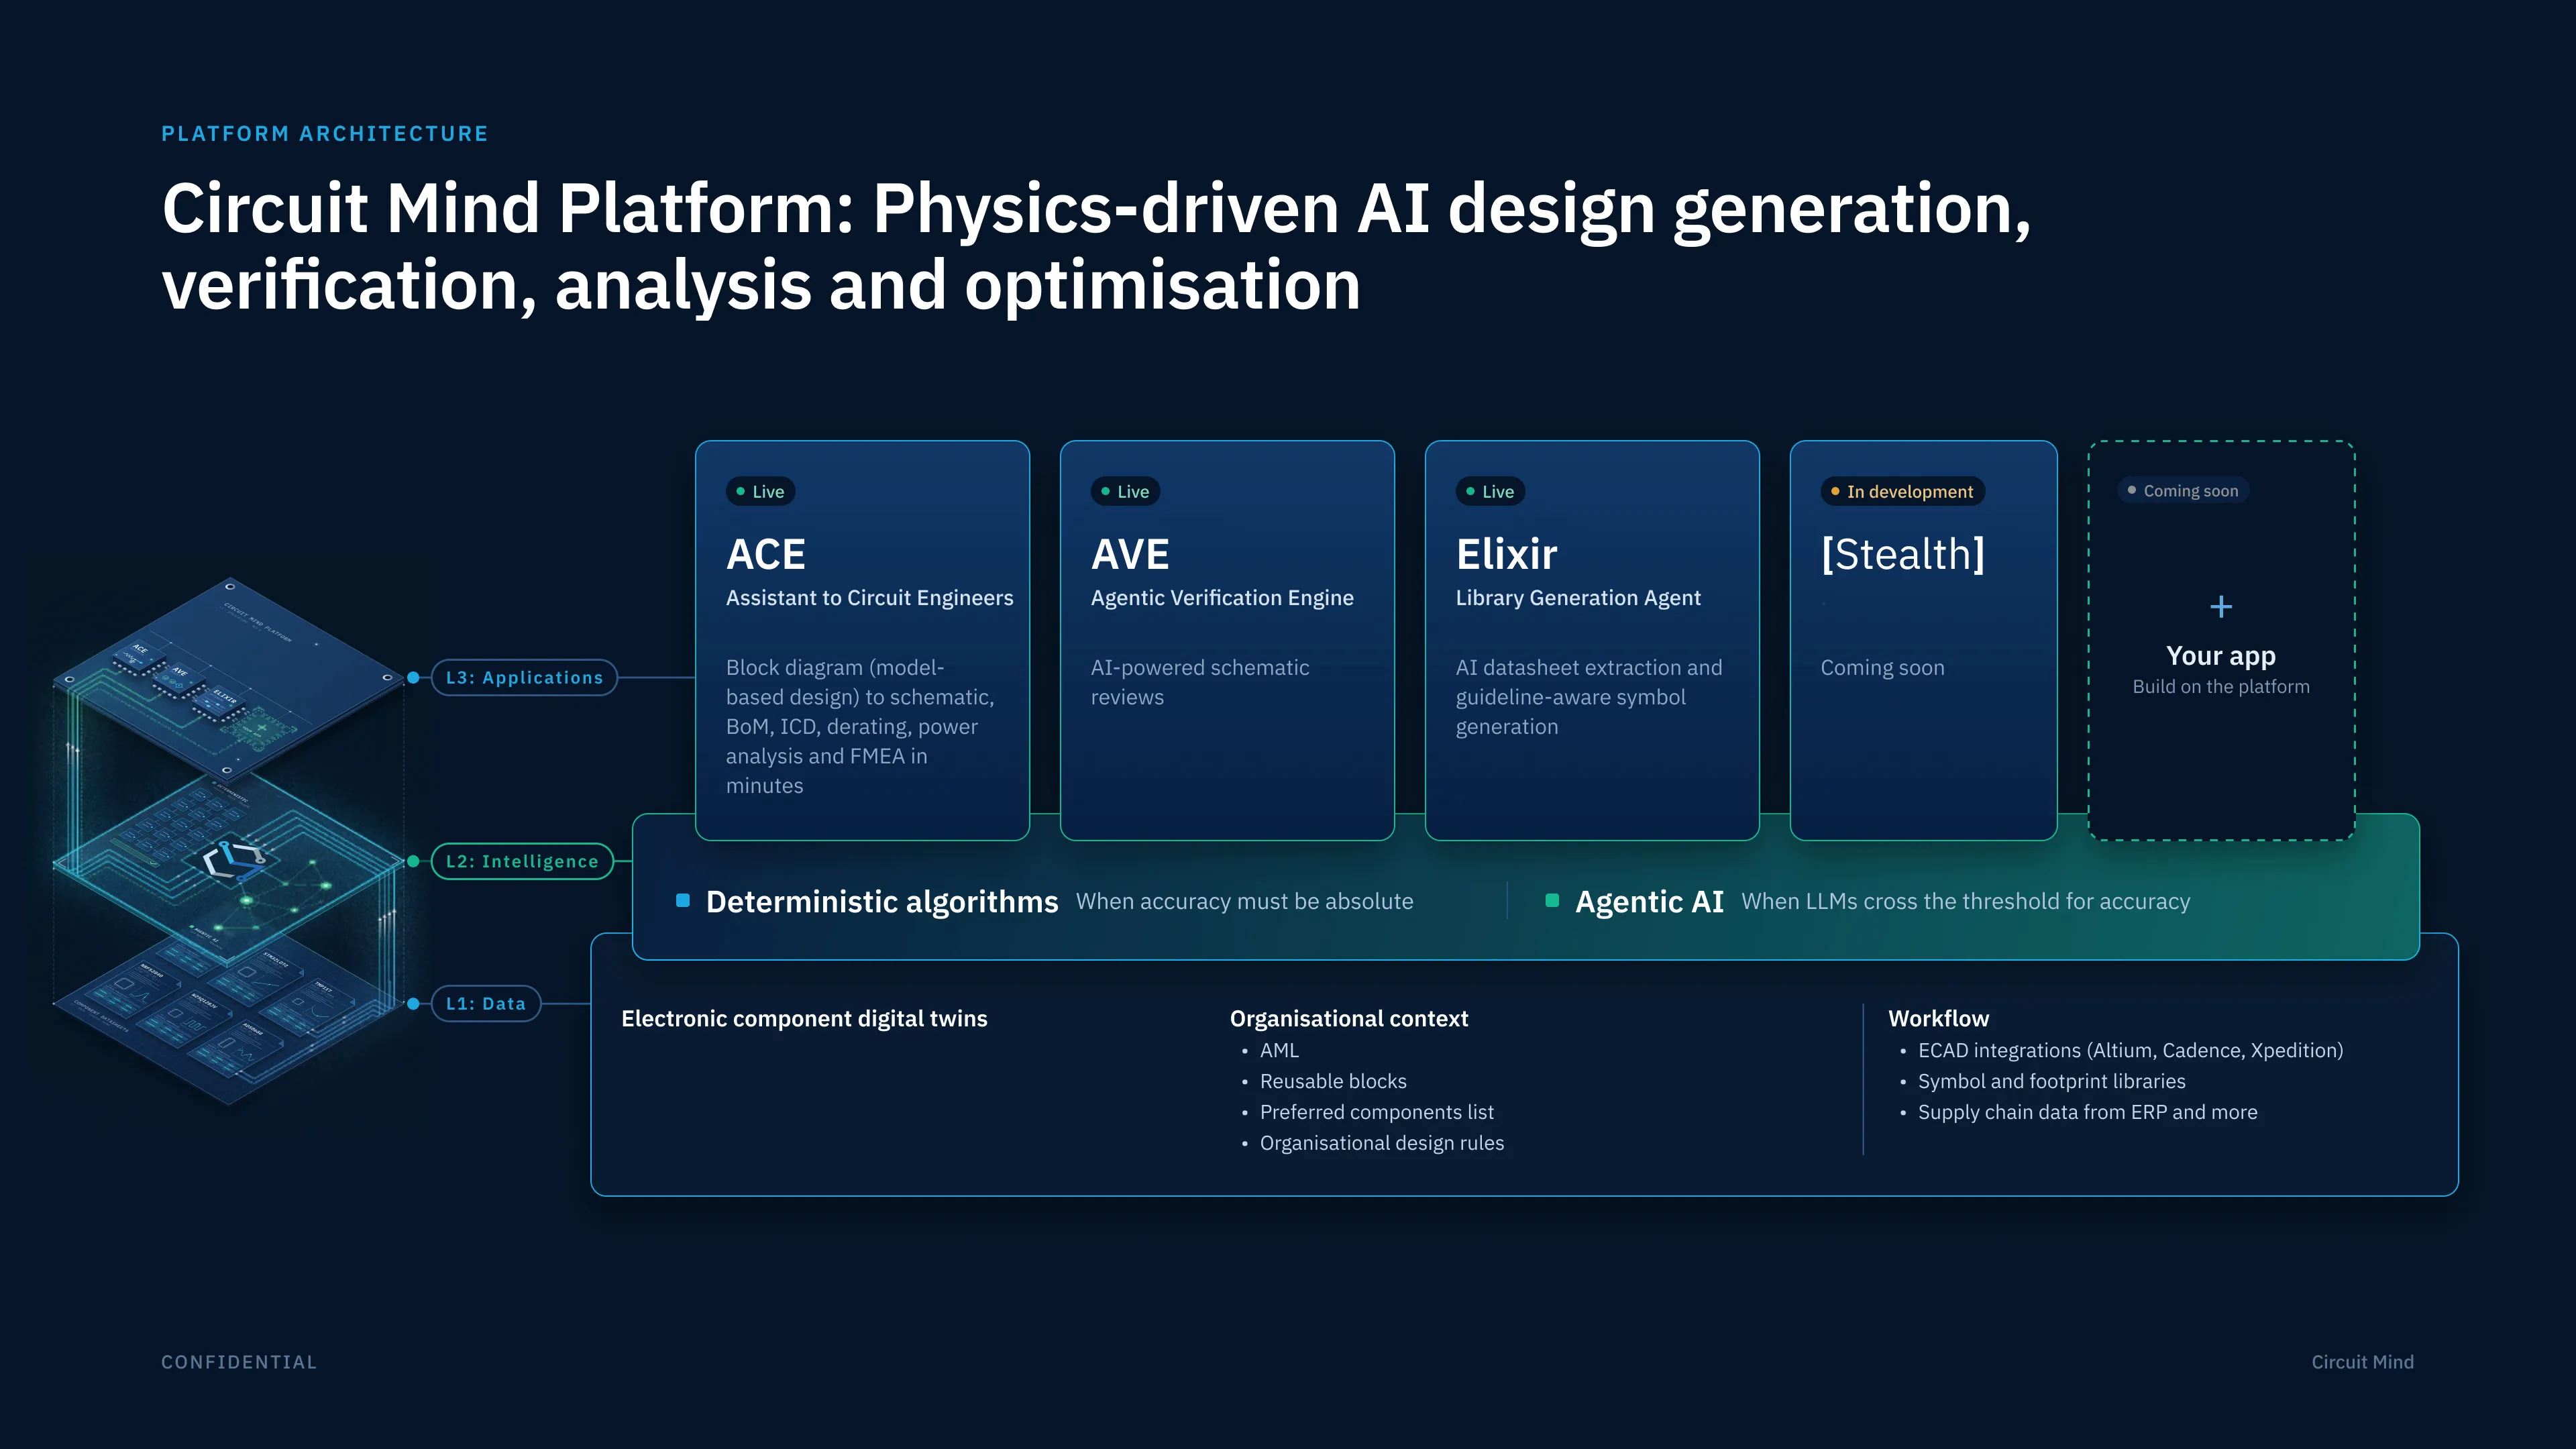Screen dimensions: 2576x1449
Task: Click Assistant to Circuit Engineers subtitle
Action: click(869, 598)
